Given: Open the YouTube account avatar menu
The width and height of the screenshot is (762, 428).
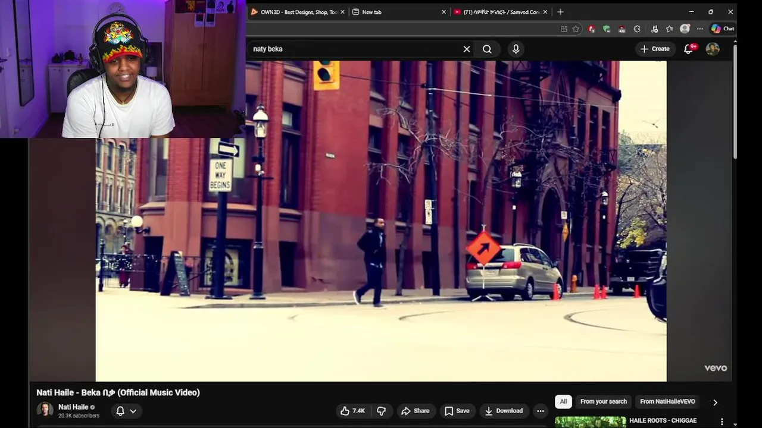Looking at the screenshot, I should (713, 49).
